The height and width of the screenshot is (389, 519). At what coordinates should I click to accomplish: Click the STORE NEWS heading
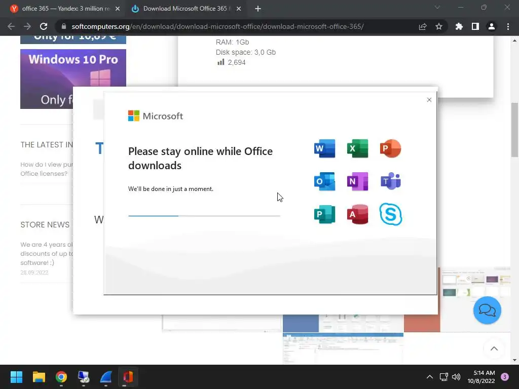click(45, 224)
